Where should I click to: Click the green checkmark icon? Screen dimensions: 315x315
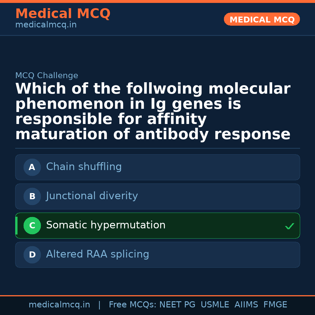click(289, 226)
